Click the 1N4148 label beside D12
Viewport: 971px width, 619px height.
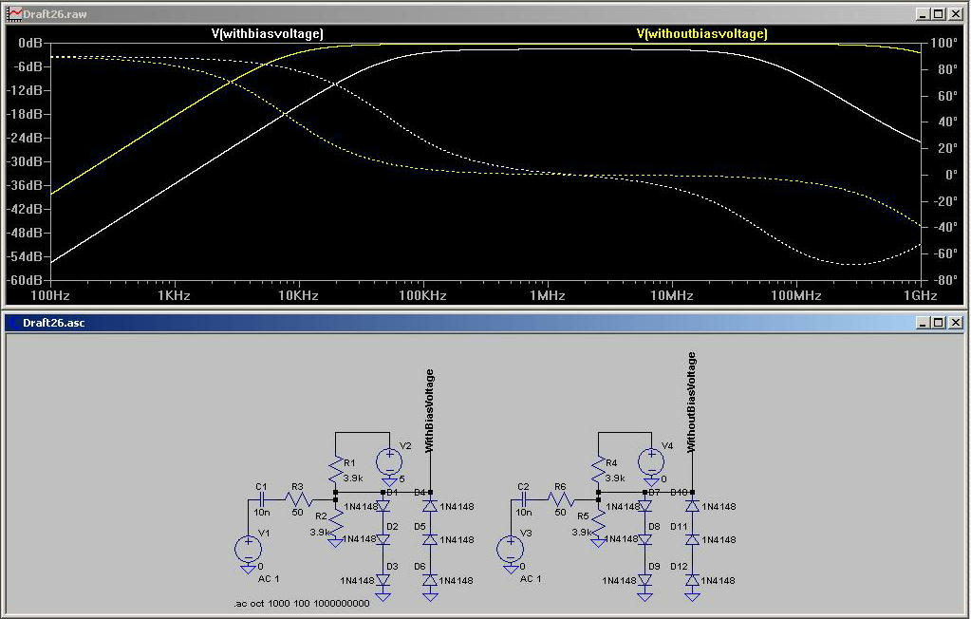click(719, 581)
